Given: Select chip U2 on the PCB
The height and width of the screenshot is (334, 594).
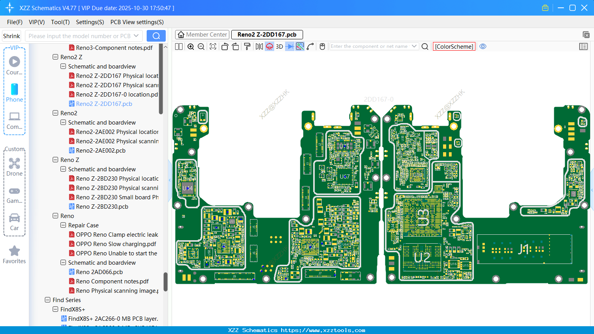Looking at the screenshot, I should click(422, 257).
